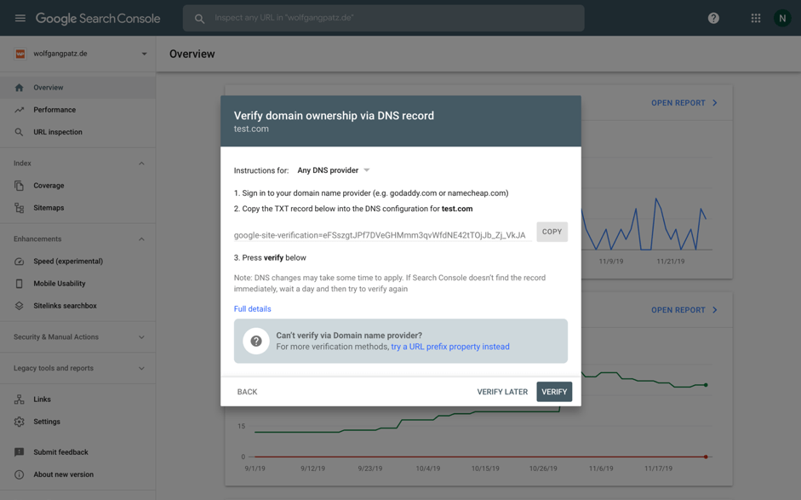Open Settings in the sidebar
This screenshot has width=801, height=500.
click(77, 422)
